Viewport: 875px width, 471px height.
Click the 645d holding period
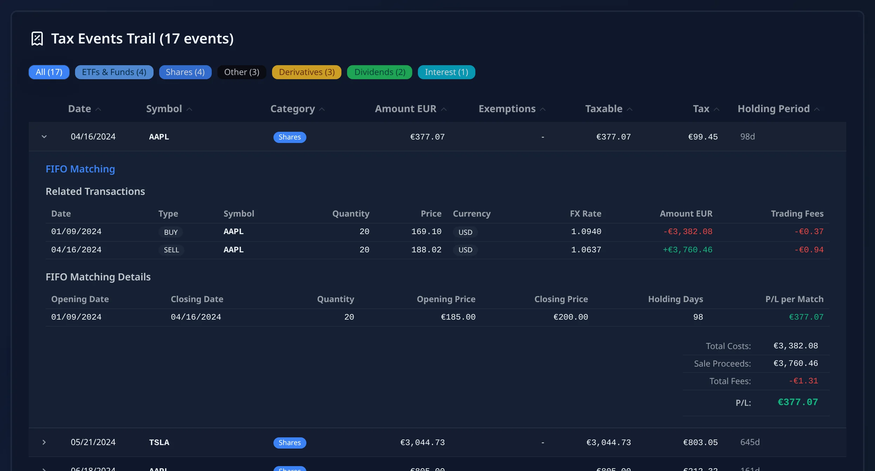click(750, 442)
